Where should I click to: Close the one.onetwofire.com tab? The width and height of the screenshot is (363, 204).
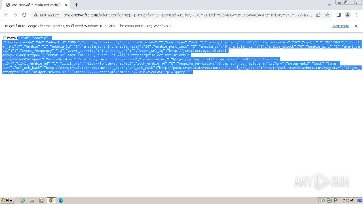(66, 5)
